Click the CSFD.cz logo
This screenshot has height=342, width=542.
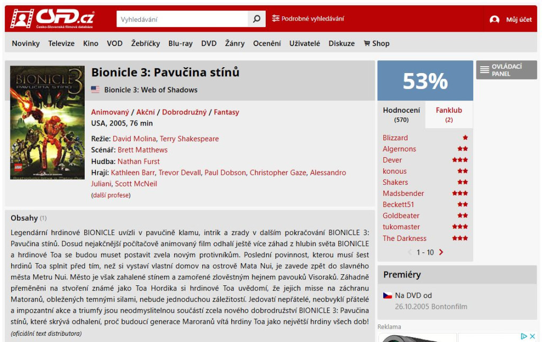[x=52, y=19]
